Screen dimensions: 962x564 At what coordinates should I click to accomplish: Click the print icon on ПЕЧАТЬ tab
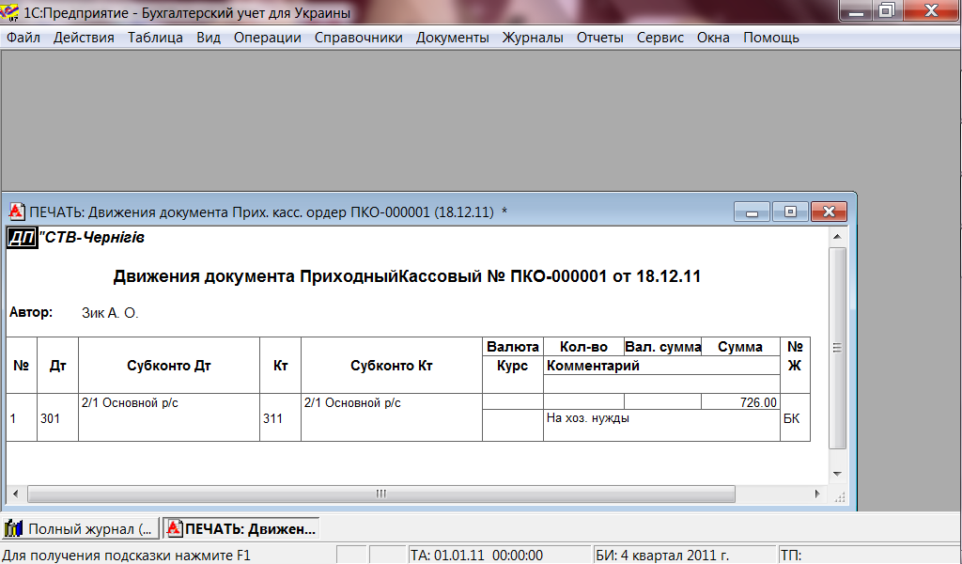coord(175,528)
